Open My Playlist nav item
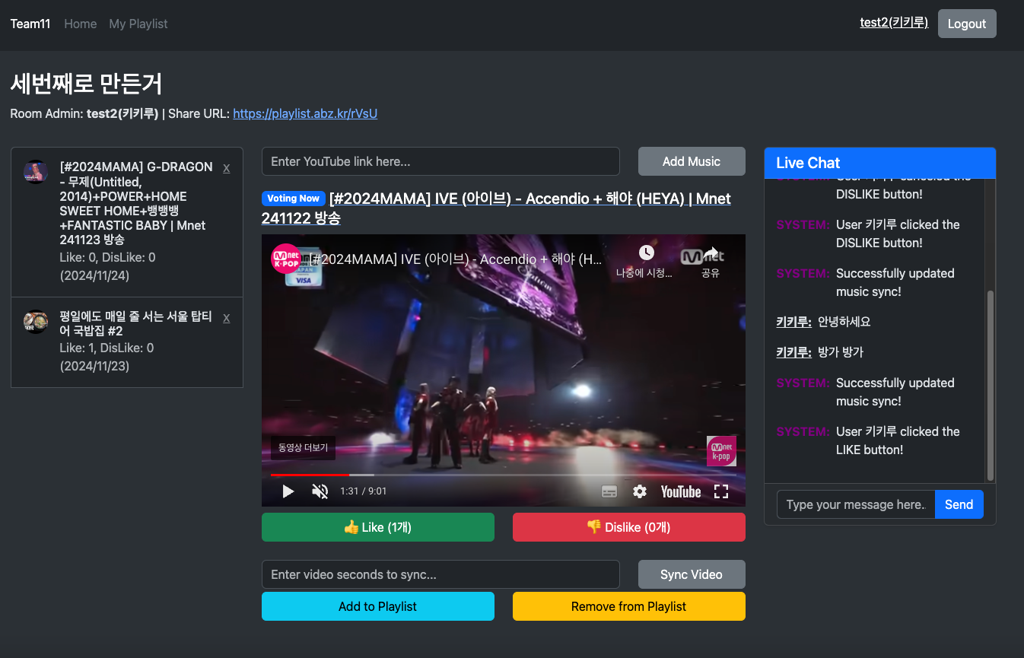 point(138,24)
